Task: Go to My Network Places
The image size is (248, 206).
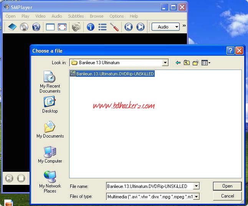Action: coord(50,182)
